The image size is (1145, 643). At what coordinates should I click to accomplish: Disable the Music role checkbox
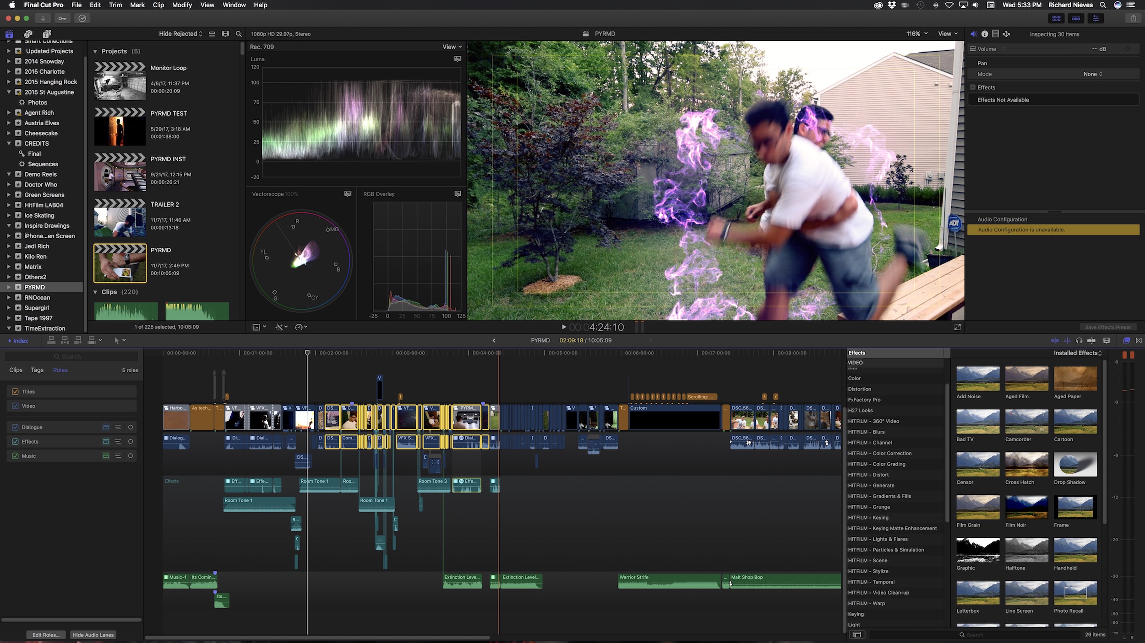[15, 456]
